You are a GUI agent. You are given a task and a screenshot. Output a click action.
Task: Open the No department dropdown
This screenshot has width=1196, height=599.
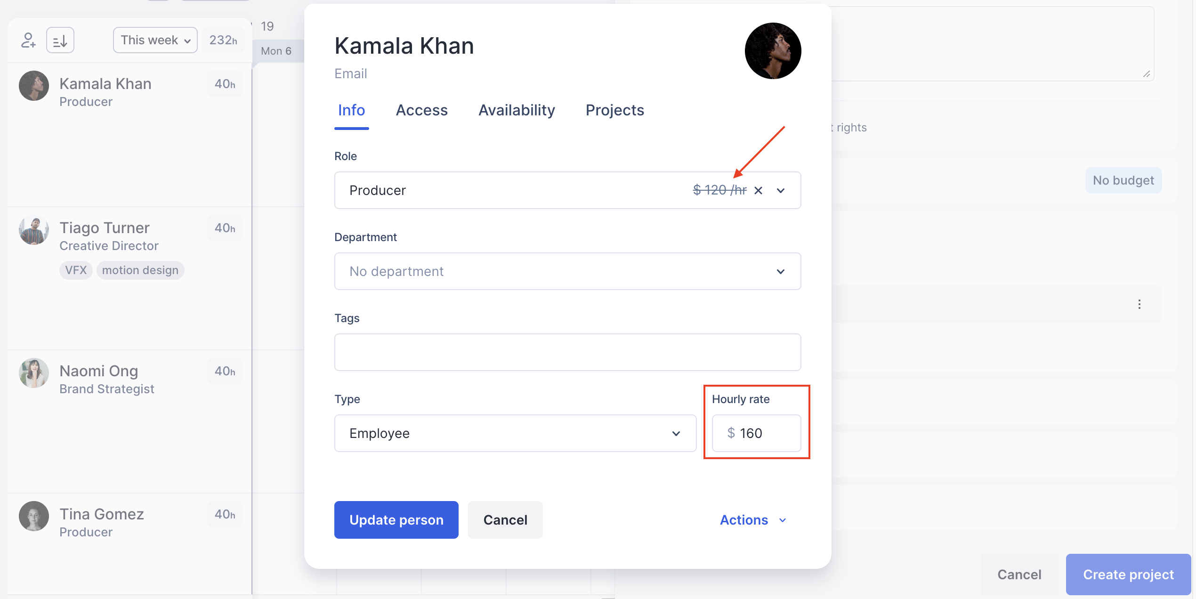pos(567,271)
